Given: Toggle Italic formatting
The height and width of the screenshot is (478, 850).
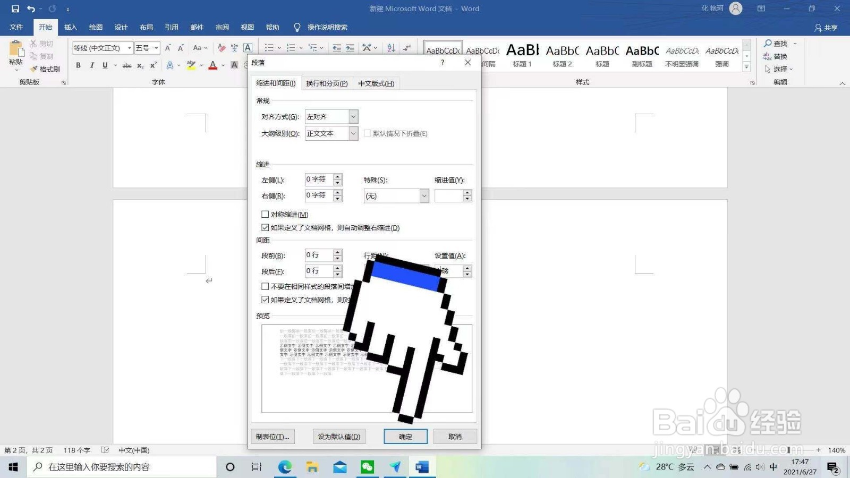Looking at the screenshot, I should (x=92, y=65).
